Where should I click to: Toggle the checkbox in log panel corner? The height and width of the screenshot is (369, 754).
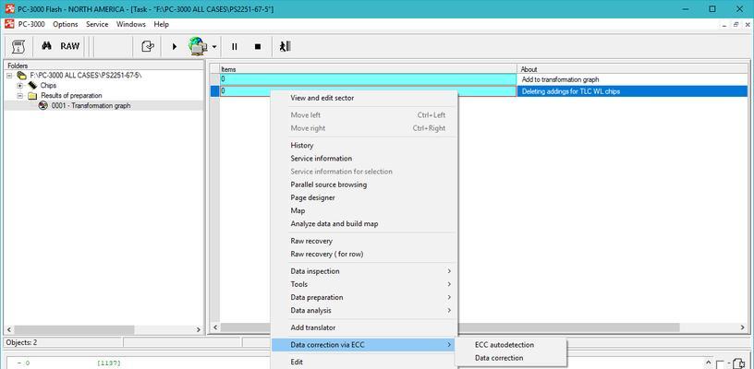(x=720, y=364)
